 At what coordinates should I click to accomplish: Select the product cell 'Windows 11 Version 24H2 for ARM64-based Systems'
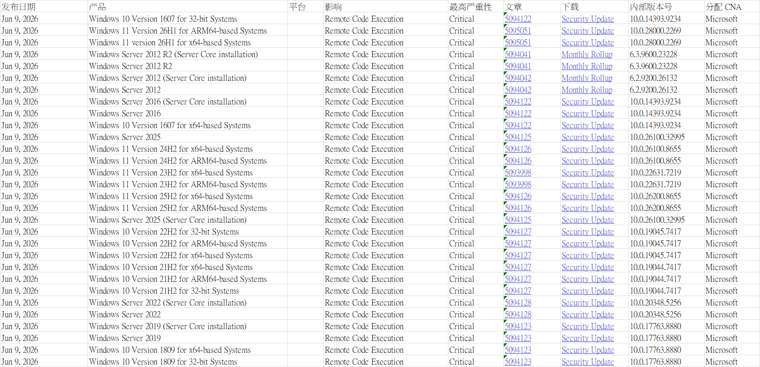click(x=188, y=161)
